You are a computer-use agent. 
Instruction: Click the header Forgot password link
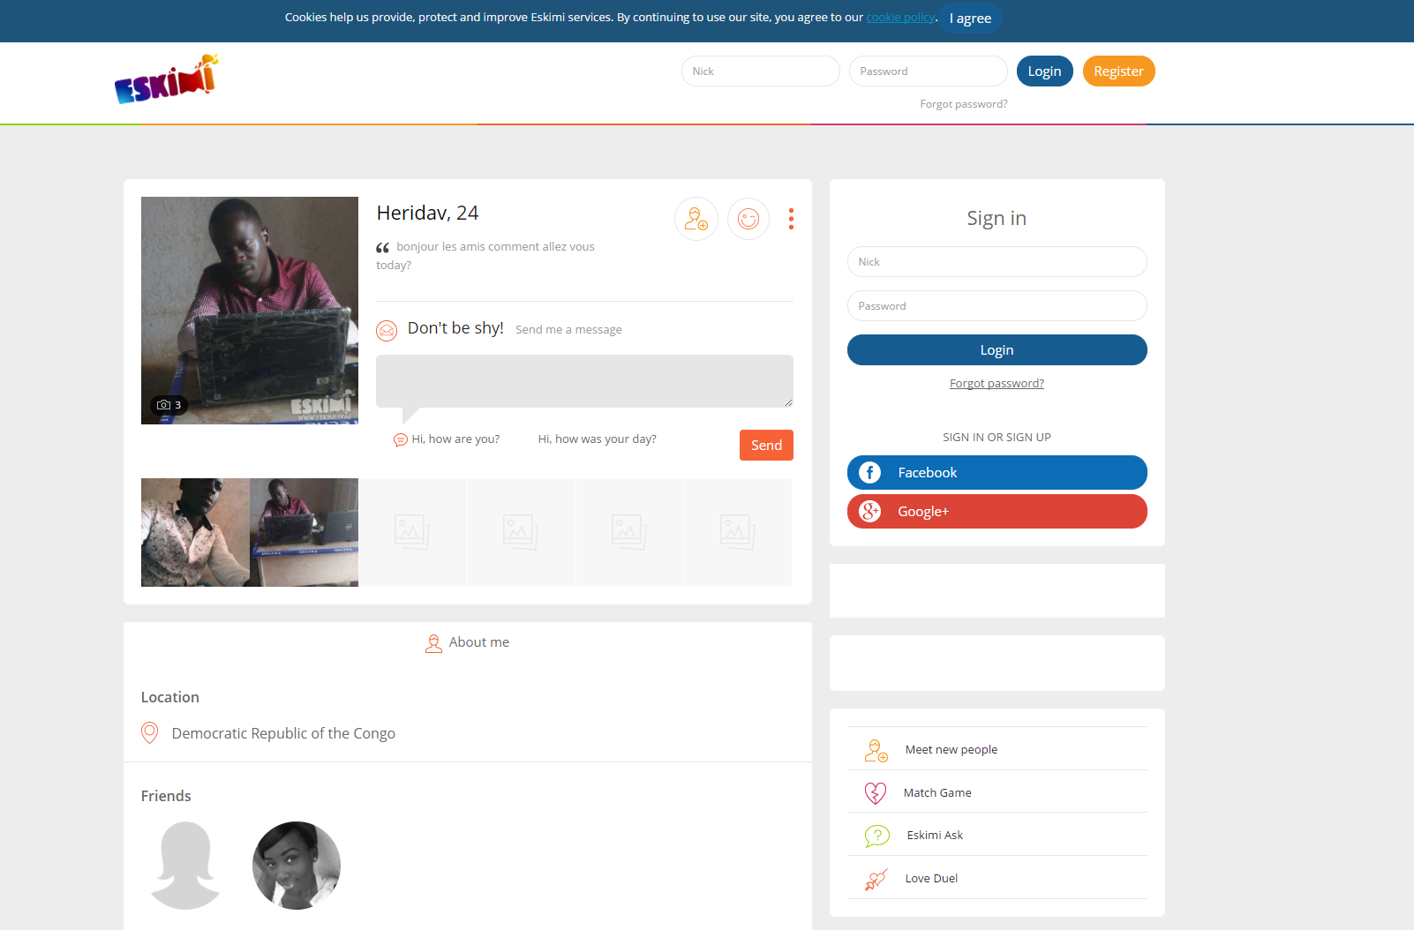click(963, 104)
